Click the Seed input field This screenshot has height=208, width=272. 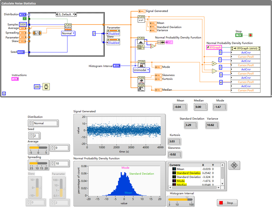click(x=36, y=136)
